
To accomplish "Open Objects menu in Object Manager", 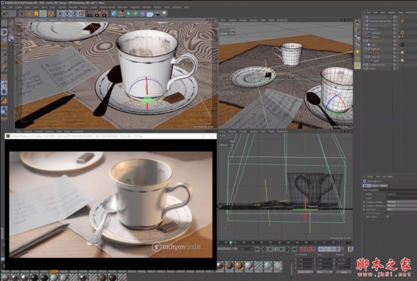I will (392, 13).
